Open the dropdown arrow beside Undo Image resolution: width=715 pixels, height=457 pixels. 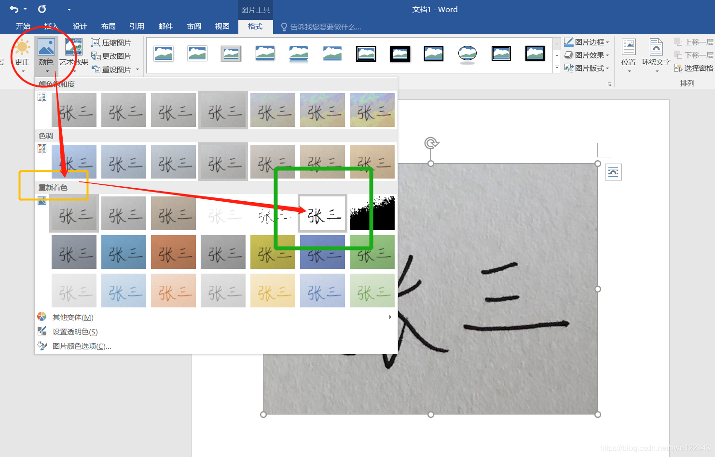click(25, 9)
